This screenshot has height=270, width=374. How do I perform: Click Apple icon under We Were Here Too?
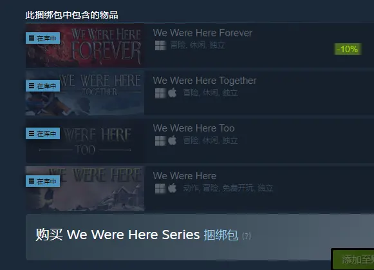click(173, 140)
